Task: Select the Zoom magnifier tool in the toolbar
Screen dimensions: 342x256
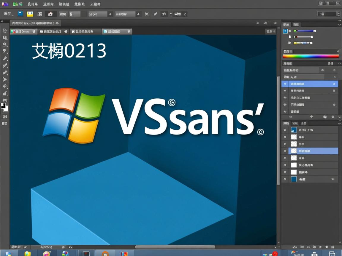Action: (x=5, y=45)
